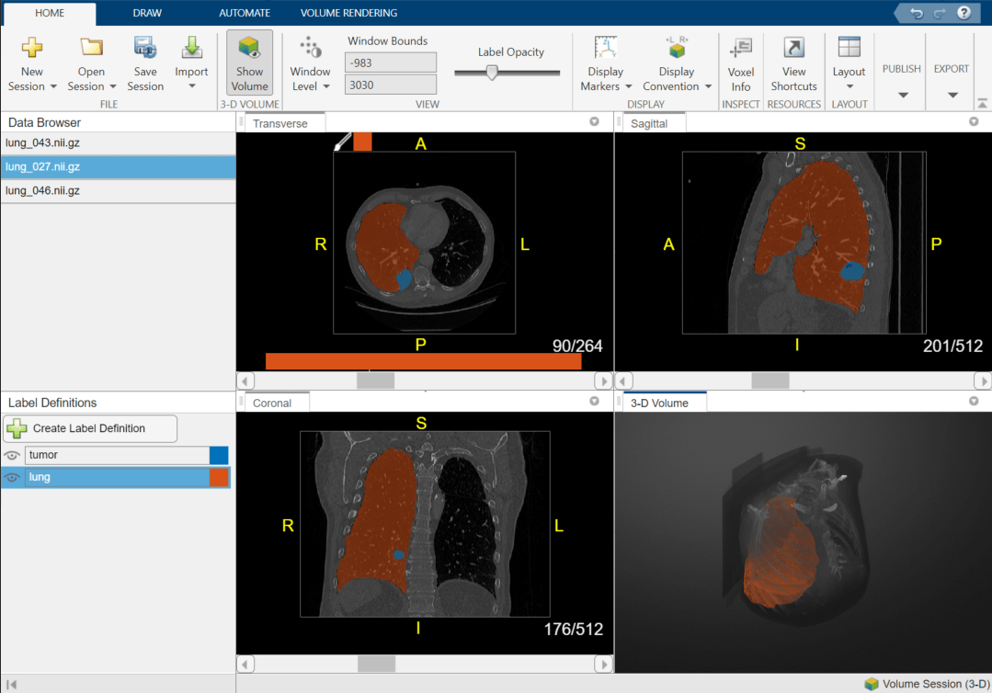Hide the tumor label with eye icon
Viewport: 992px width, 693px height.
pyautogui.click(x=12, y=455)
